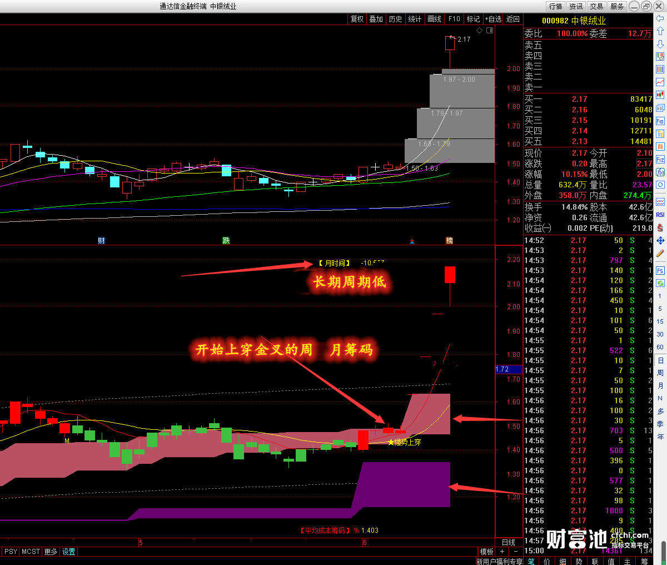Click the 返回 back button

point(513,19)
